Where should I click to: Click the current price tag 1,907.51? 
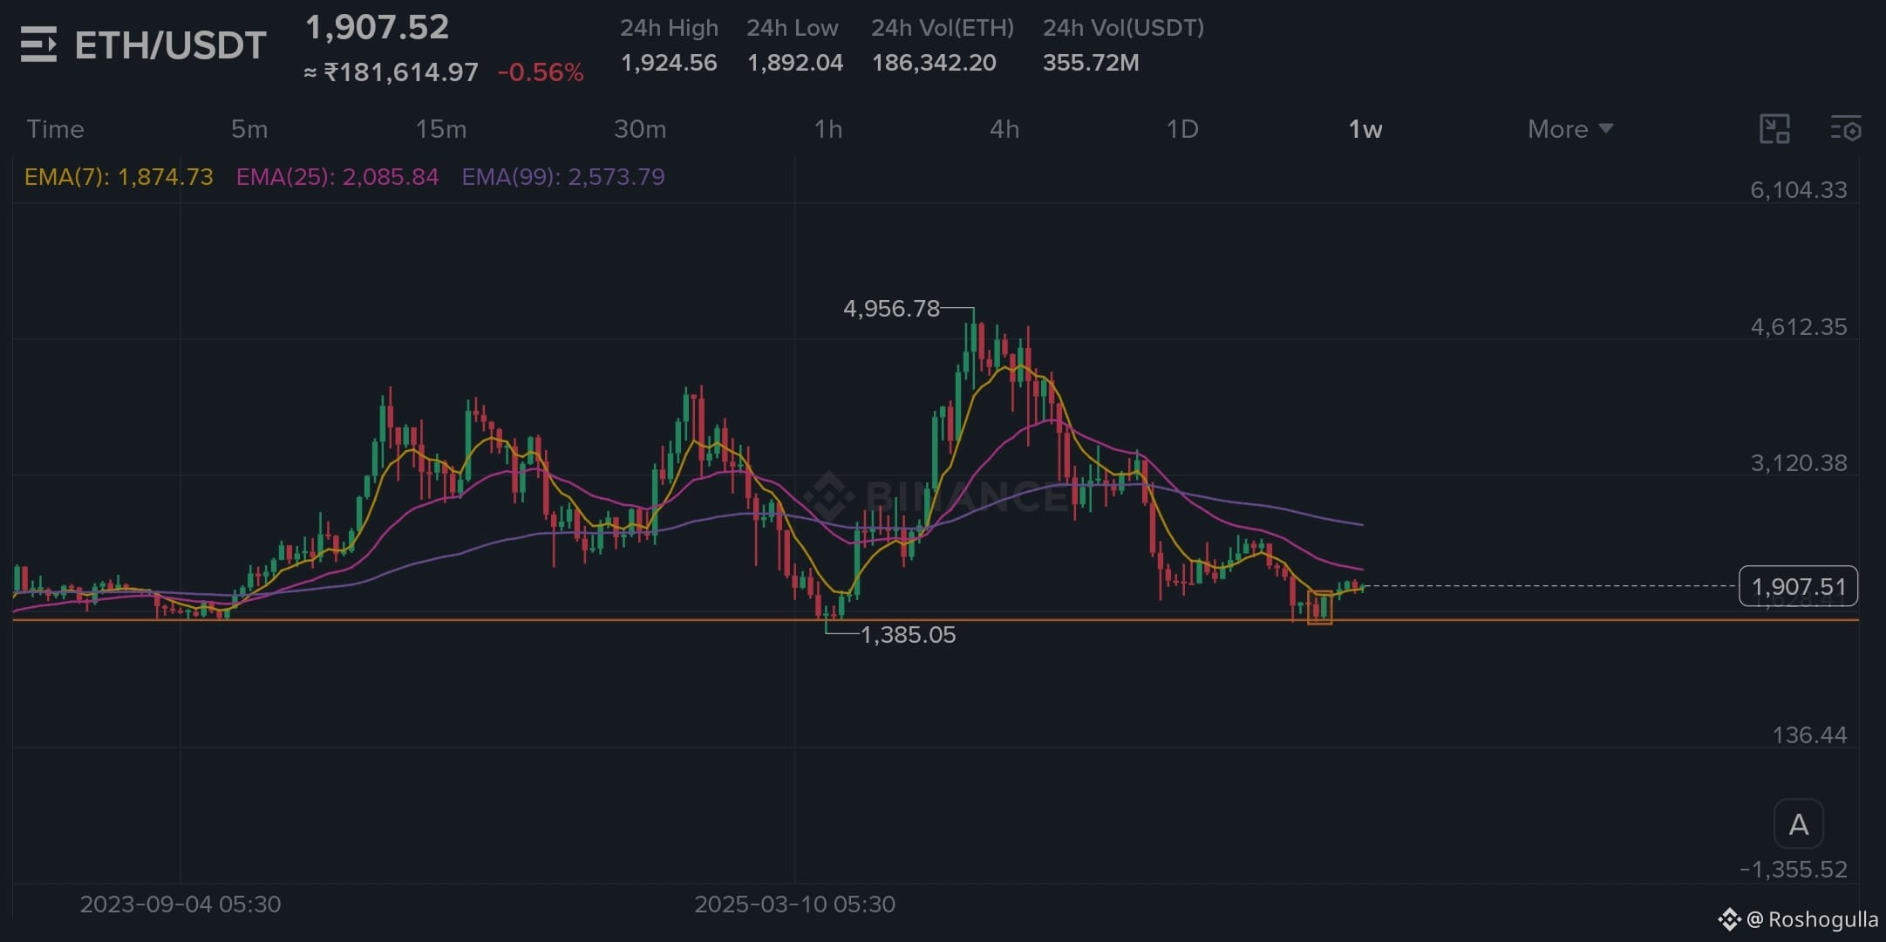pyautogui.click(x=1798, y=586)
